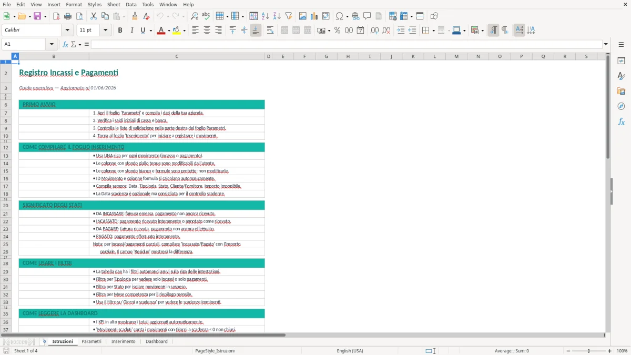Insert pivot table icon
The width and height of the screenshot is (631, 355).
point(326,16)
